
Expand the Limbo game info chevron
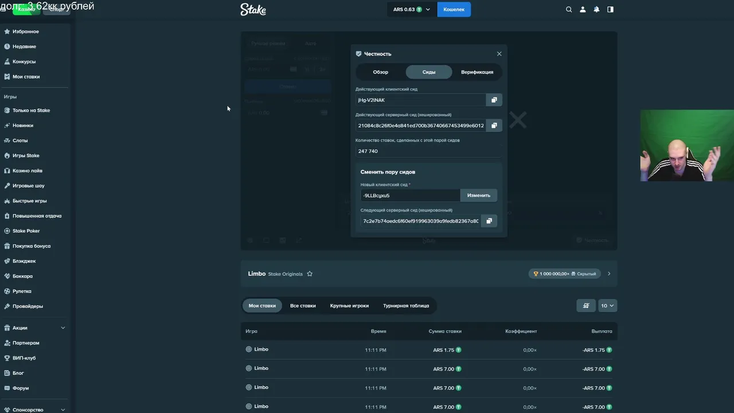click(609, 274)
